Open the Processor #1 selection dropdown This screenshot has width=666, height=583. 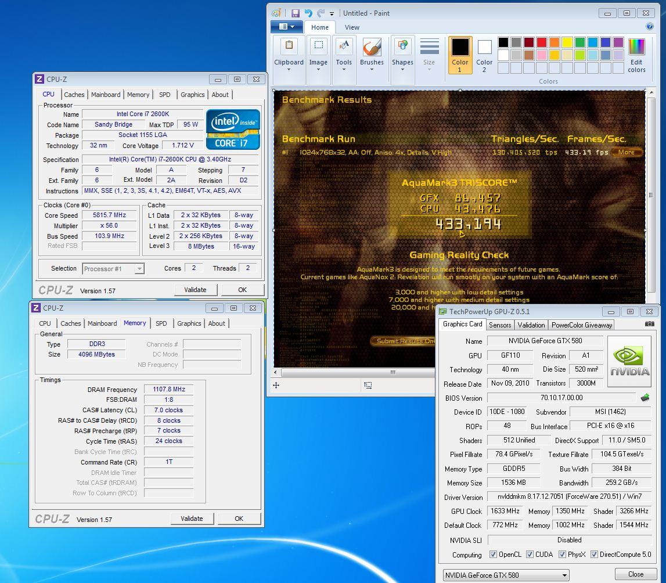pos(113,269)
